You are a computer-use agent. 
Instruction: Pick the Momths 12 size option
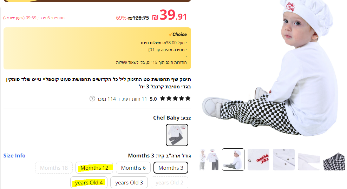[94, 168]
